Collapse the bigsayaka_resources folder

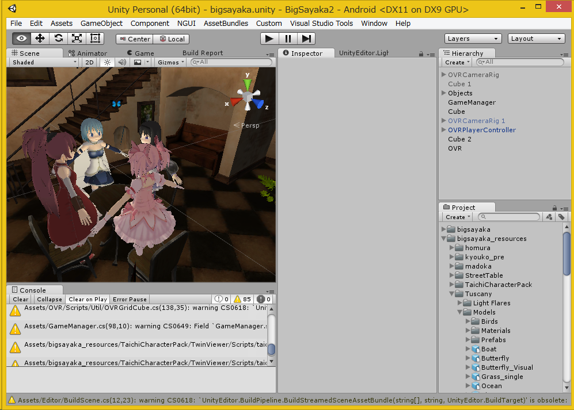444,239
